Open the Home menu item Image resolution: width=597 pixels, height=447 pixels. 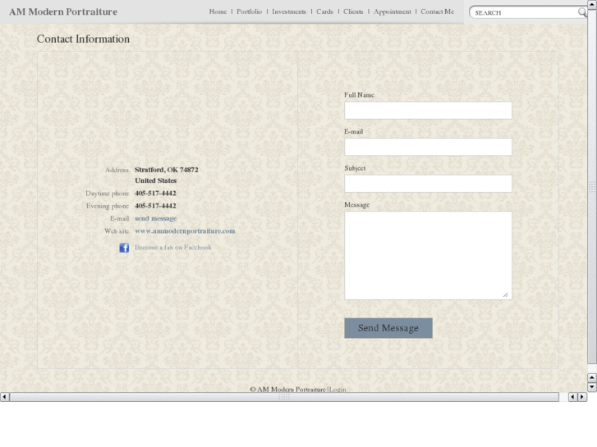pos(218,11)
